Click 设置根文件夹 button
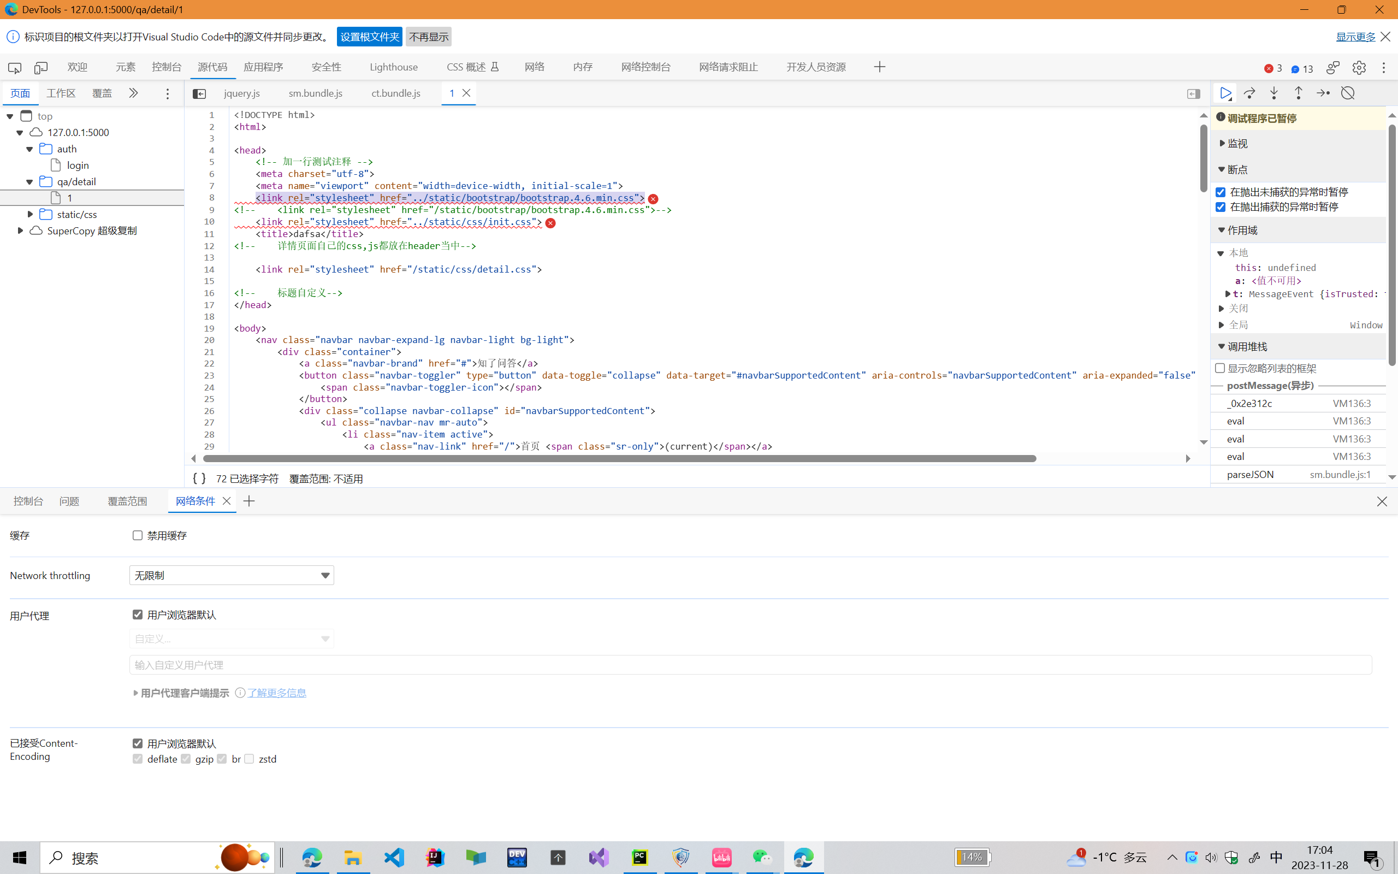The width and height of the screenshot is (1398, 874). tap(370, 37)
